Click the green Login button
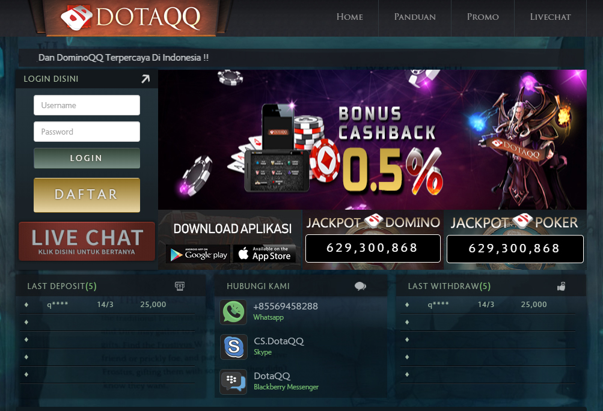 (x=87, y=158)
